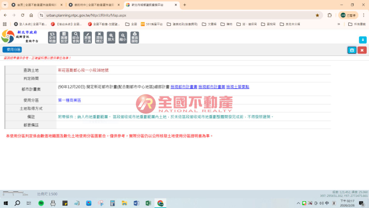The image size is (369, 208).
Task: Open 圖層設定 layer settings
Action: 64,37
